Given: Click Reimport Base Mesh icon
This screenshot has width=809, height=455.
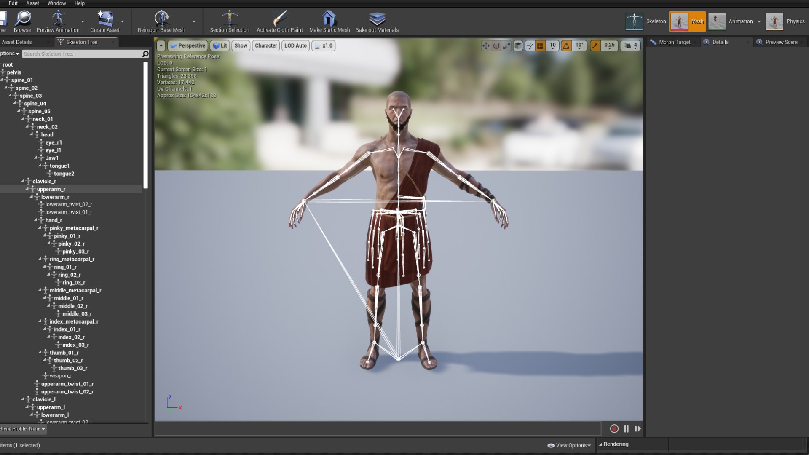Looking at the screenshot, I should click(x=161, y=21).
